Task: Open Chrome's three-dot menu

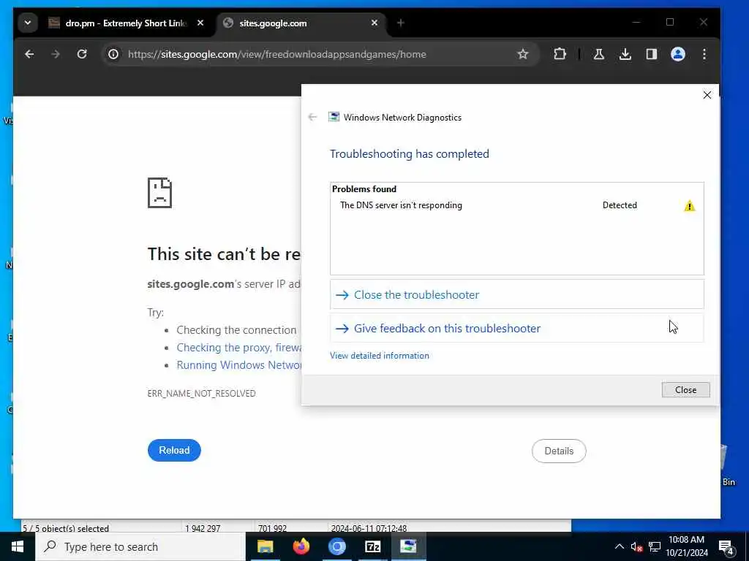Action: coord(704,54)
